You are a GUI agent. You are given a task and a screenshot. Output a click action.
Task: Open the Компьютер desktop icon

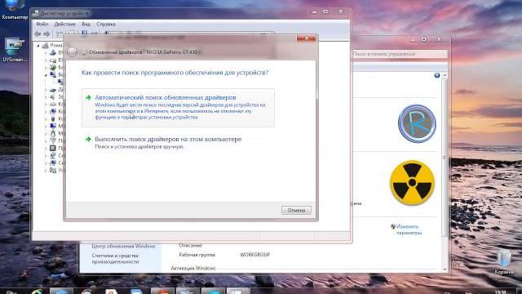15,10
